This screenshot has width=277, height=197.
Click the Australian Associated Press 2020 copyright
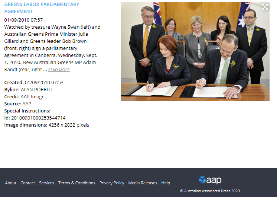pos(210,191)
